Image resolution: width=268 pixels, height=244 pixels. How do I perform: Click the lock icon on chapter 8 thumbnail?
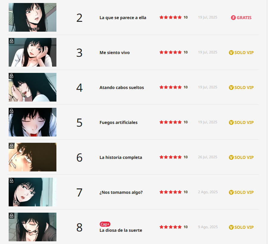click(x=11, y=216)
